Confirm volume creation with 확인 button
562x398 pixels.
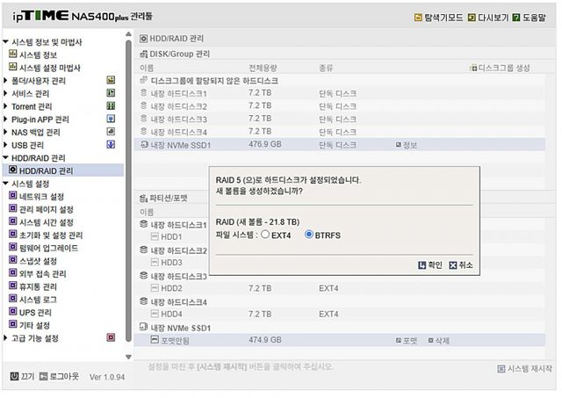point(423,264)
